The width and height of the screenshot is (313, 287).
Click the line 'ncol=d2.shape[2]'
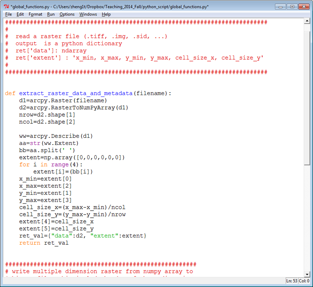pyautogui.click(x=47, y=122)
